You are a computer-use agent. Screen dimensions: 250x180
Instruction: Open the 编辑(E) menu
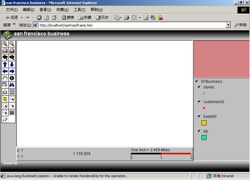tap(28, 10)
